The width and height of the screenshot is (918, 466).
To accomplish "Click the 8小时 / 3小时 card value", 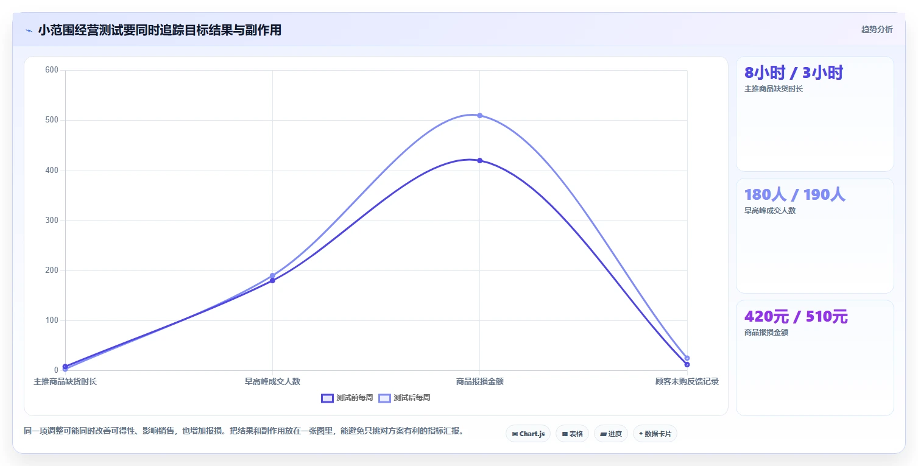I will pos(794,73).
